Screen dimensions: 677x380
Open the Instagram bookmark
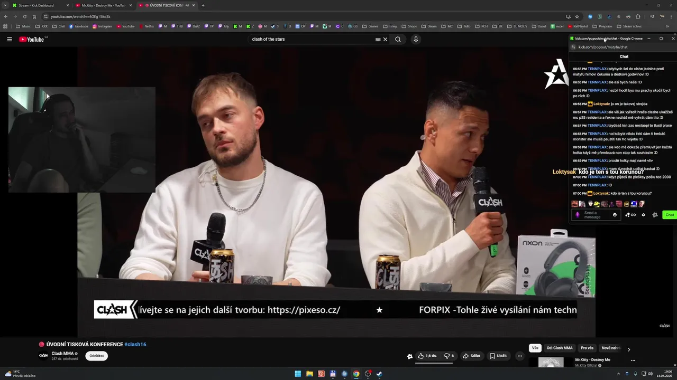[103, 26]
